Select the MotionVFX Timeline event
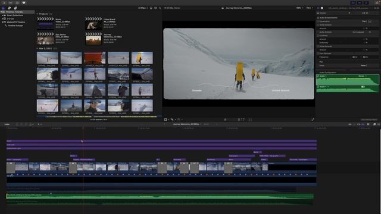This screenshot has width=381, height=214. (x=16, y=22)
